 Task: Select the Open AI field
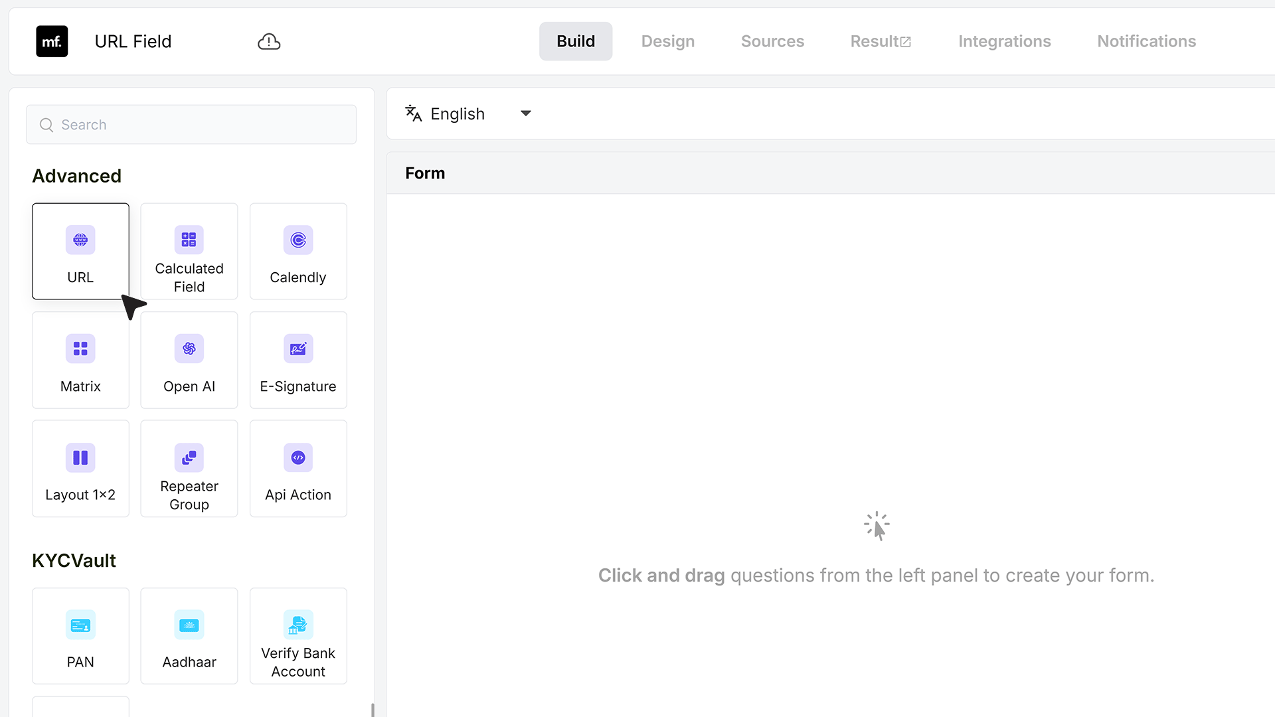pyautogui.click(x=189, y=360)
